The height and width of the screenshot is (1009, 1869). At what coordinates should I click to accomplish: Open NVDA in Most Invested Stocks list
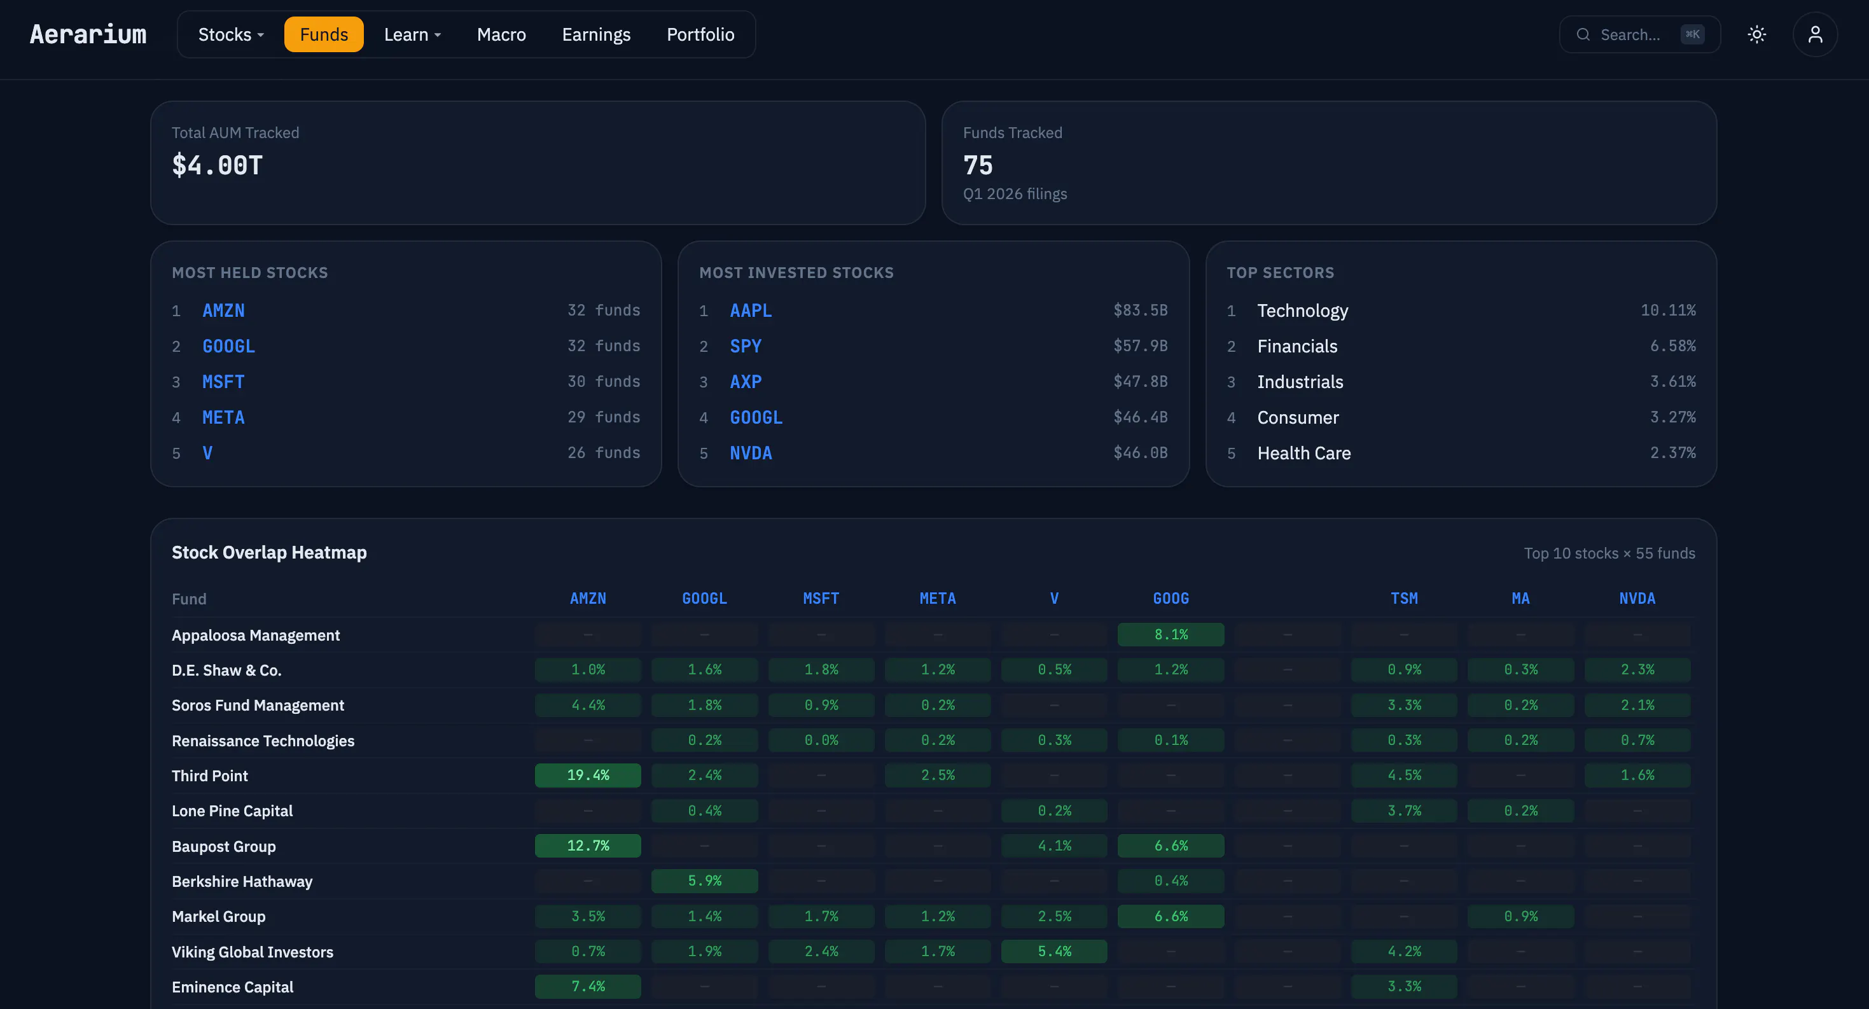click(x=751, y=452)
